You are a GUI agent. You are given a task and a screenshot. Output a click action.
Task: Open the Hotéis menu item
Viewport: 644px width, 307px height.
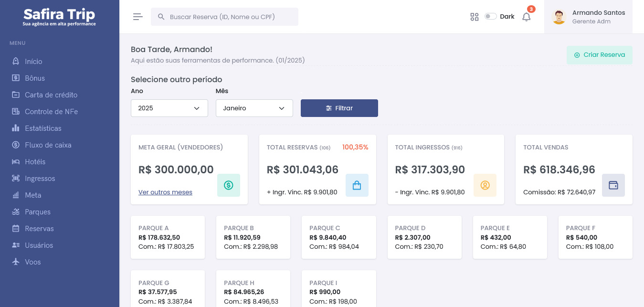pos(35,162)
